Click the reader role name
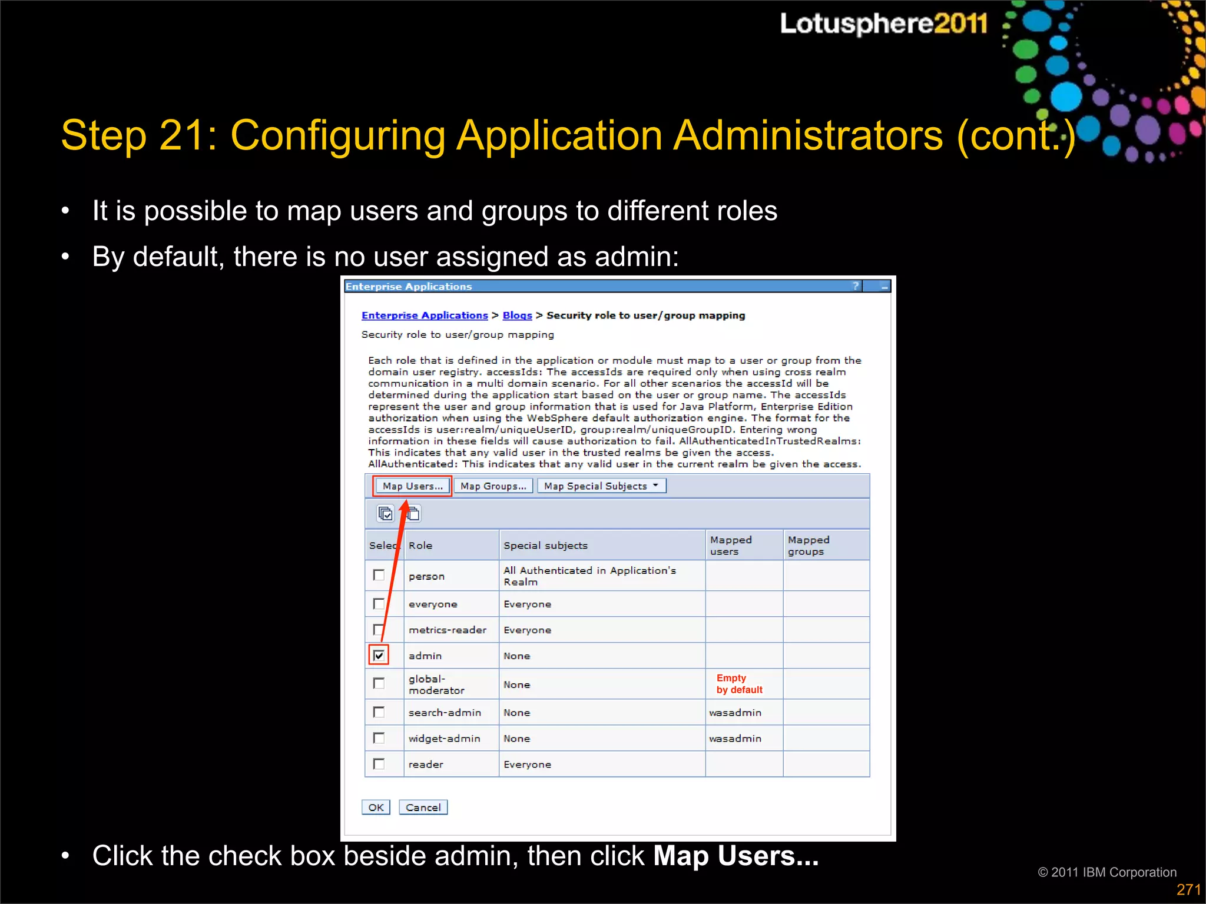 (426, 765)
